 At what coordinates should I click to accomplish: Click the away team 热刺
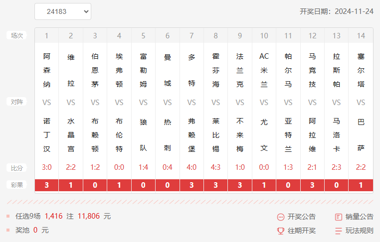click(167, 135)
